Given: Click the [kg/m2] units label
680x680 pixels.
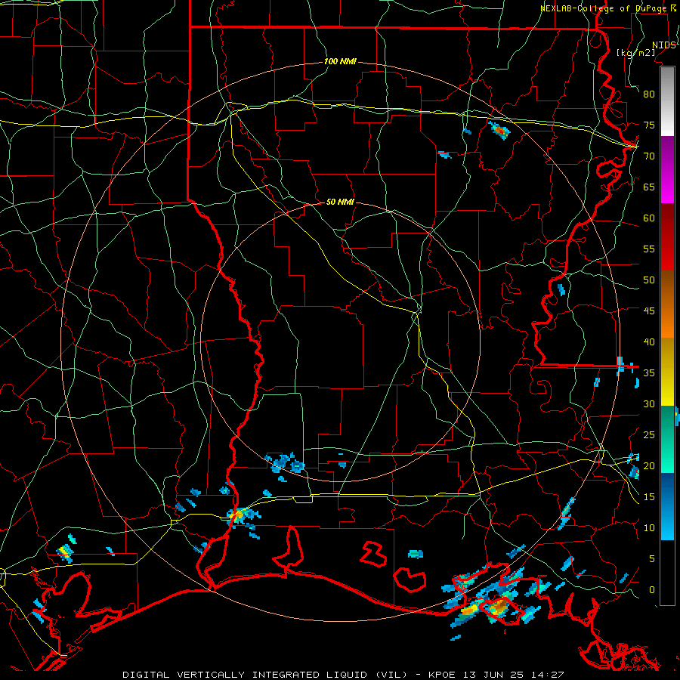Looking at the screenshot, I should (x=635, y=53).
